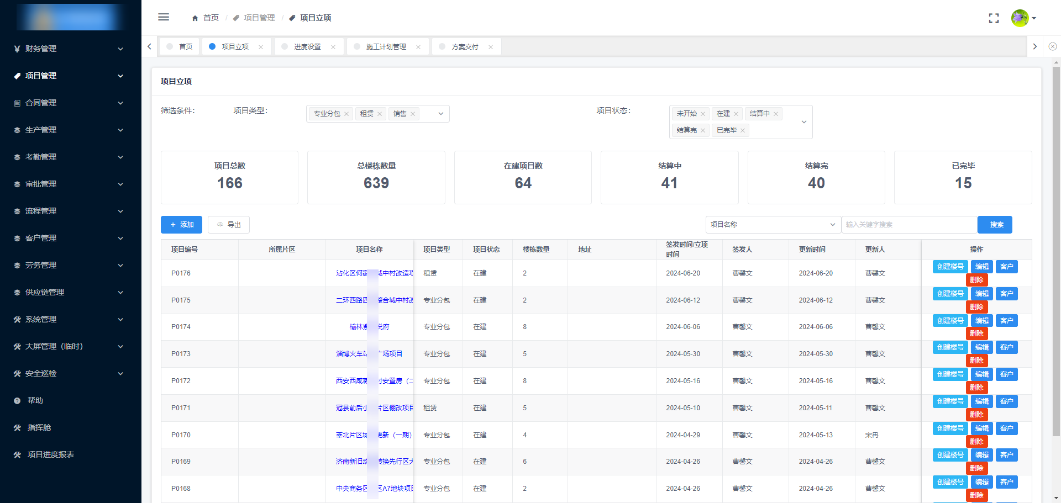Click 编辑 for project P0170

point(982,428)
